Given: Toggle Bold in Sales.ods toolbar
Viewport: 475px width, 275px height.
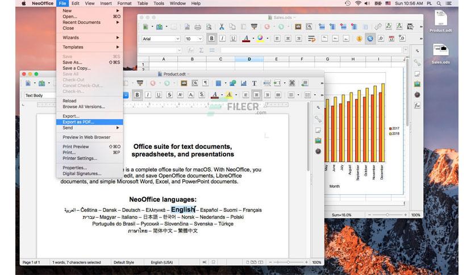Looking at the screenshot, I should (x=211, y=39).
